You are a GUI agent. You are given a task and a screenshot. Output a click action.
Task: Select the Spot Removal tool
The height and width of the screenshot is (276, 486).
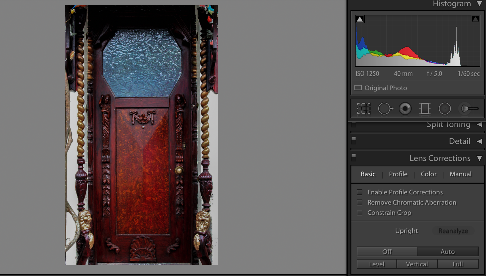click(x=386, y=109)
